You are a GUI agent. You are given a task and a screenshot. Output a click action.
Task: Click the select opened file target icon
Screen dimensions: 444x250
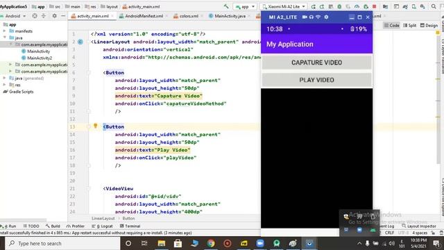point(35,16)
